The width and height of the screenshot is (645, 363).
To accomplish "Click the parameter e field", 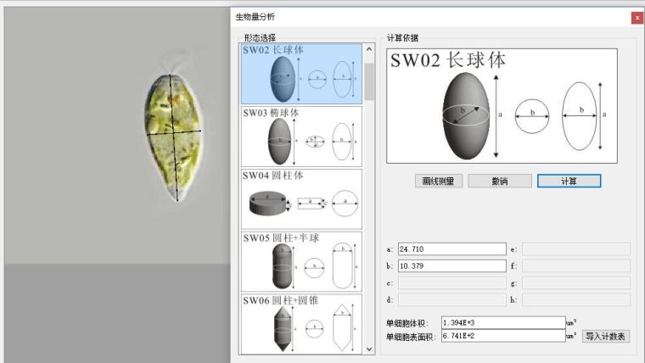I will (575, 249).
